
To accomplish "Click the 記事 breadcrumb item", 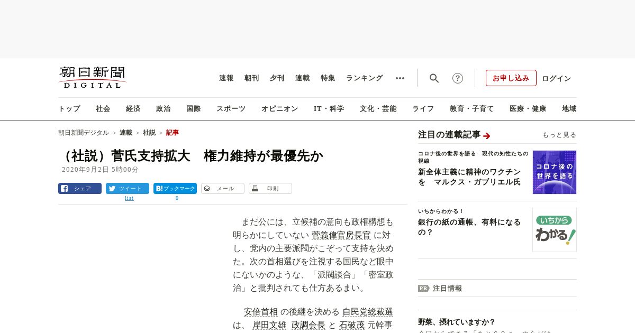I will pos(173,133).
